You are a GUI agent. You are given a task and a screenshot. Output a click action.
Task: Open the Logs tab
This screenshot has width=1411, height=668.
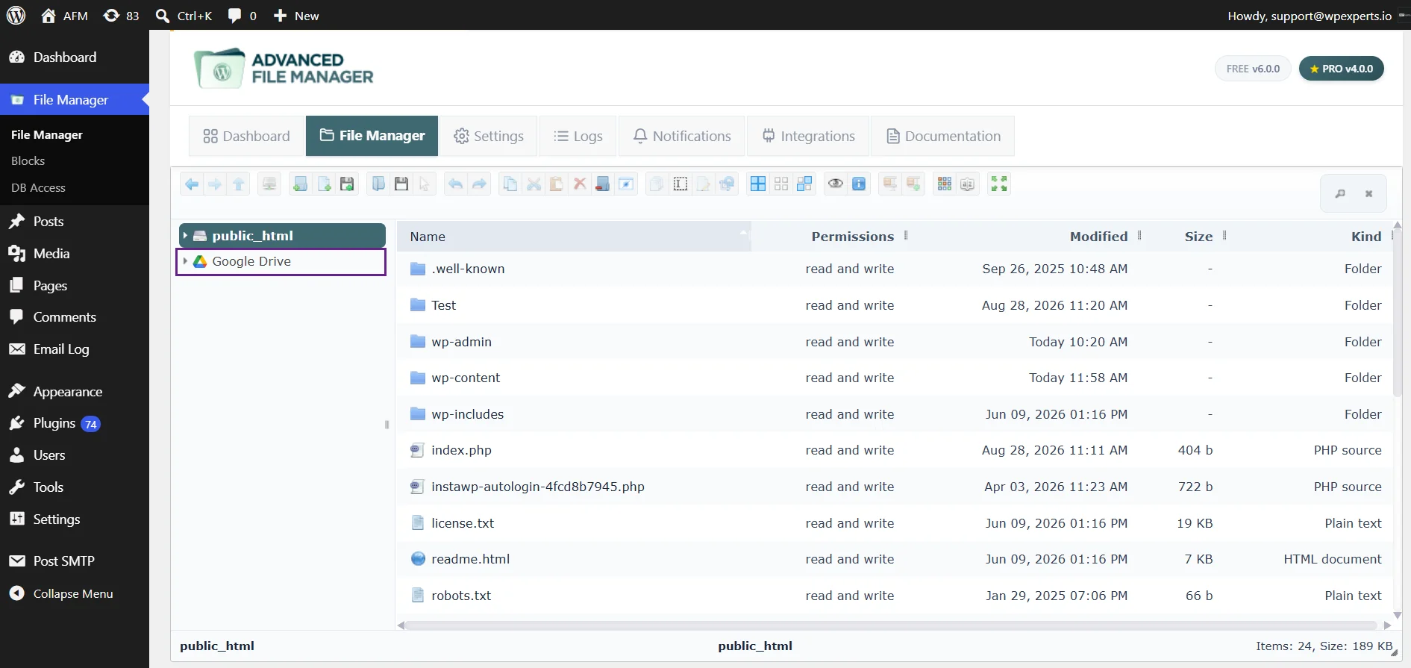pyautogui.click(x=578, y=136)
